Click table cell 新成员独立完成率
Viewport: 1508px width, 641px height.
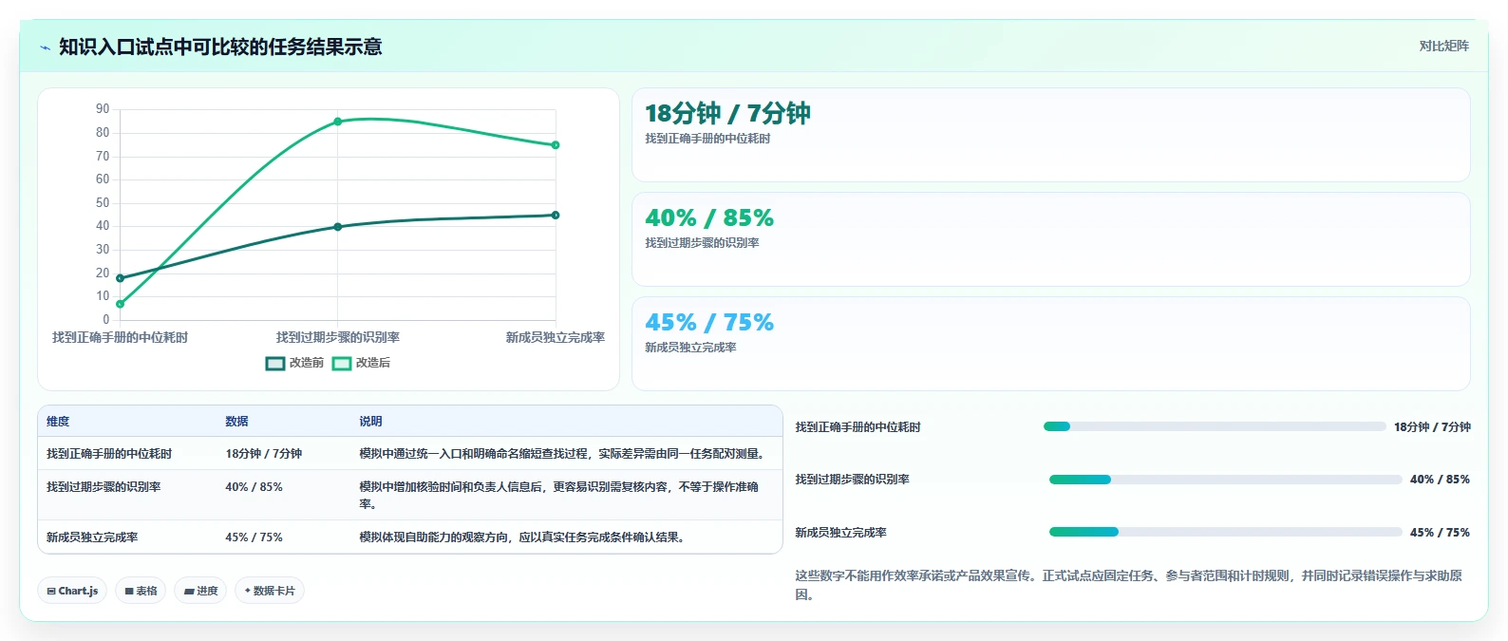coord(92,537)
